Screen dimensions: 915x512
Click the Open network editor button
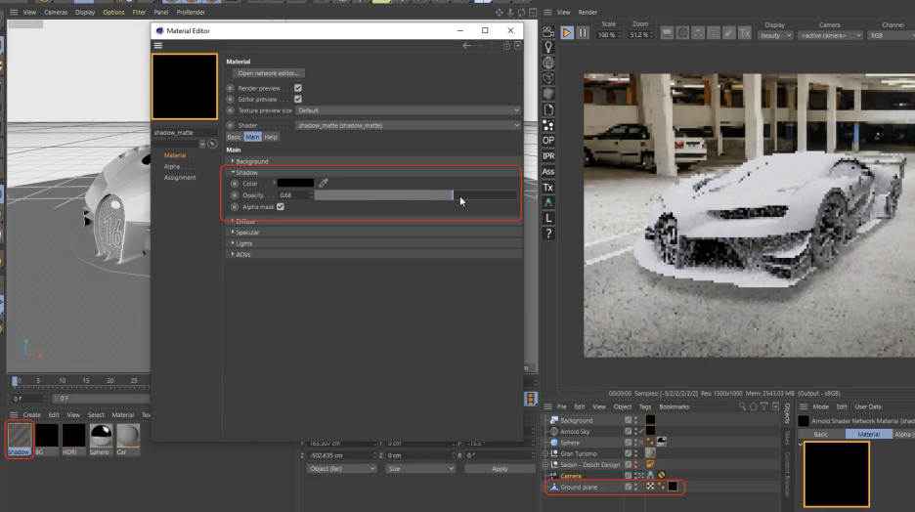270,73
